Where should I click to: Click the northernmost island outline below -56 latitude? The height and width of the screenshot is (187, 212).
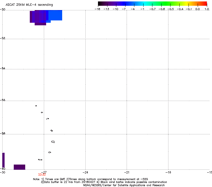36,106
